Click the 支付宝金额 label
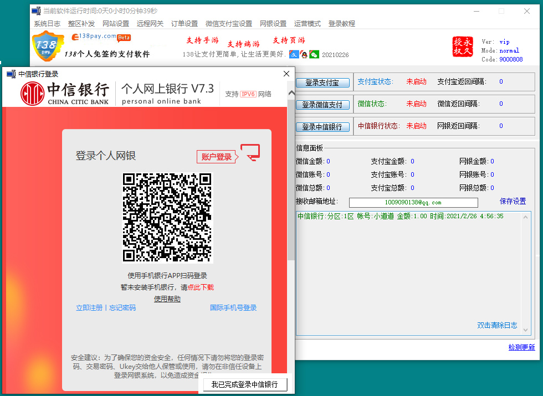 (389, 161)
